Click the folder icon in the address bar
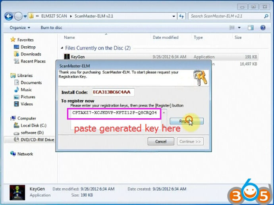The image size is (274, 205). [x=31, y=16]
